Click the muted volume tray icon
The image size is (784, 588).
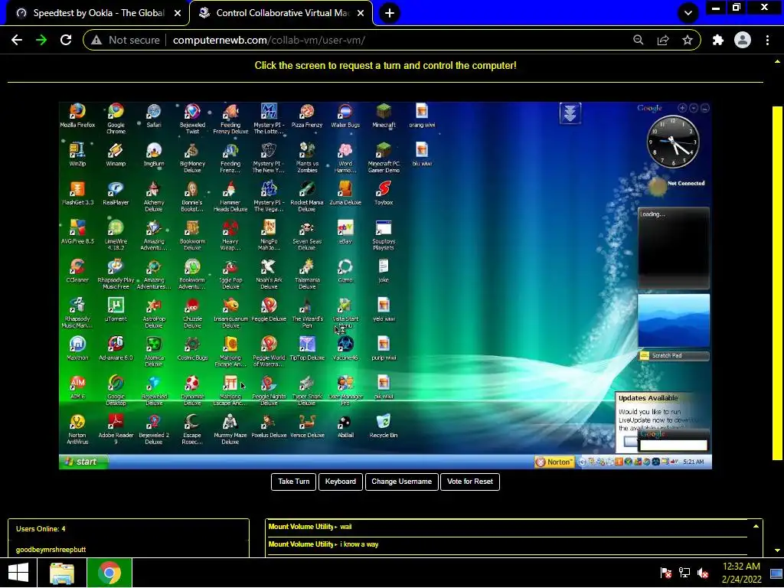pyautogui.click(x=703, y=573)
